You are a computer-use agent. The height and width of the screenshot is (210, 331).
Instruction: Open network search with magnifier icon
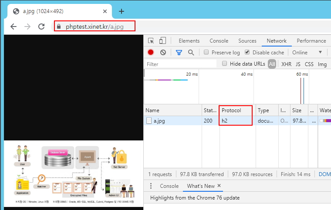point(191,52)
